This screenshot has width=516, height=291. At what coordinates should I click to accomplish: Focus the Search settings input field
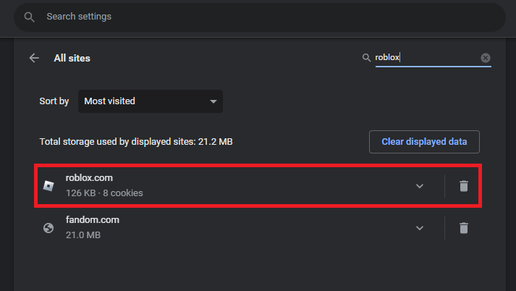click(261, 16)
